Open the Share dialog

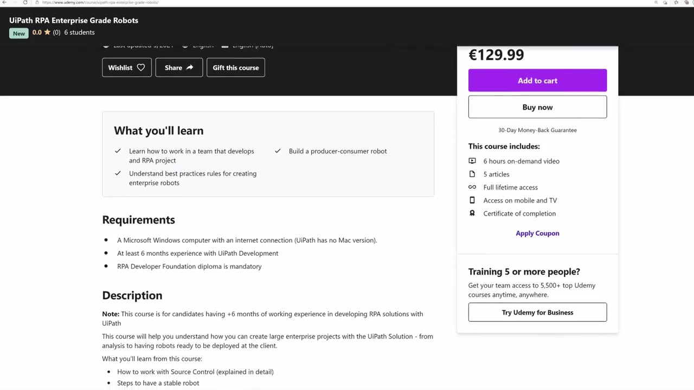click(179, 68)
